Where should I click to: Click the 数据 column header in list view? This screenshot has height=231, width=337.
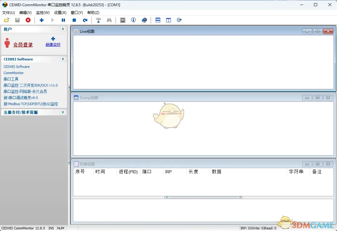coord(217,172)
